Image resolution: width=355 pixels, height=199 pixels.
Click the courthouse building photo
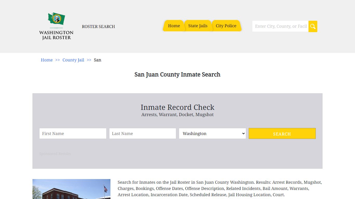click(x=71, y=189)
